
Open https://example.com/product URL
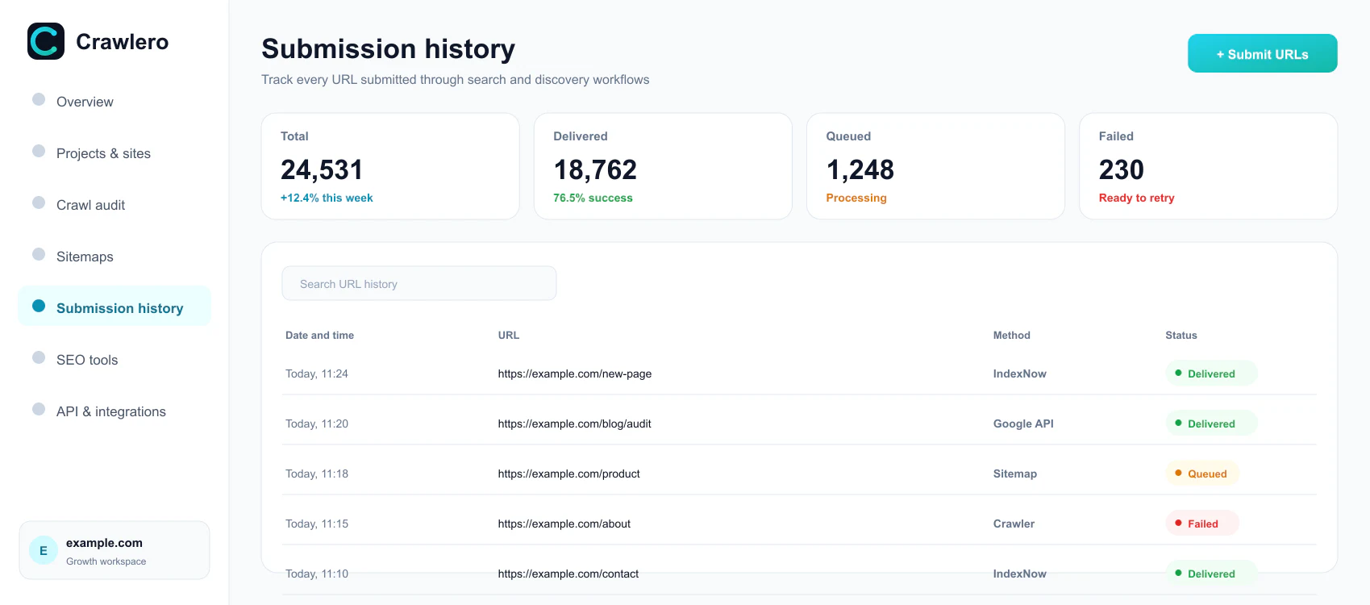(x=568, y=474)
